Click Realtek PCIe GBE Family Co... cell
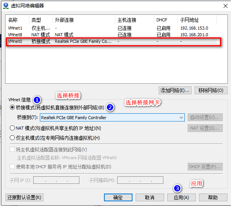231x206 pixels. pyautogui.click(x=83, y=41)
